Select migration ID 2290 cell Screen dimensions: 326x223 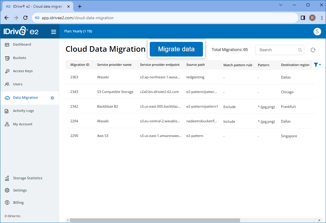[x=74, y=136]
